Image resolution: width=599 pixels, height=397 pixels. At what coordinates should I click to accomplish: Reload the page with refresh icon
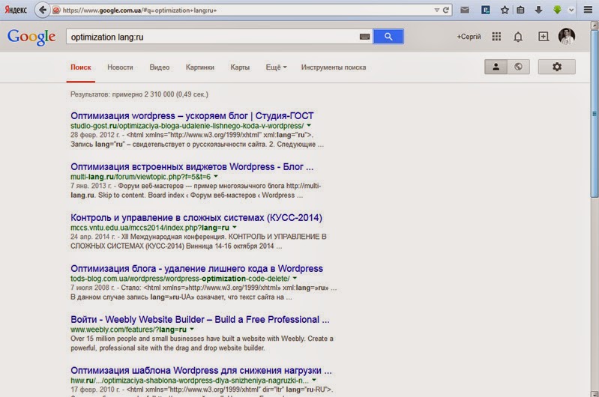pyautogui.click(x=445, y=10)
